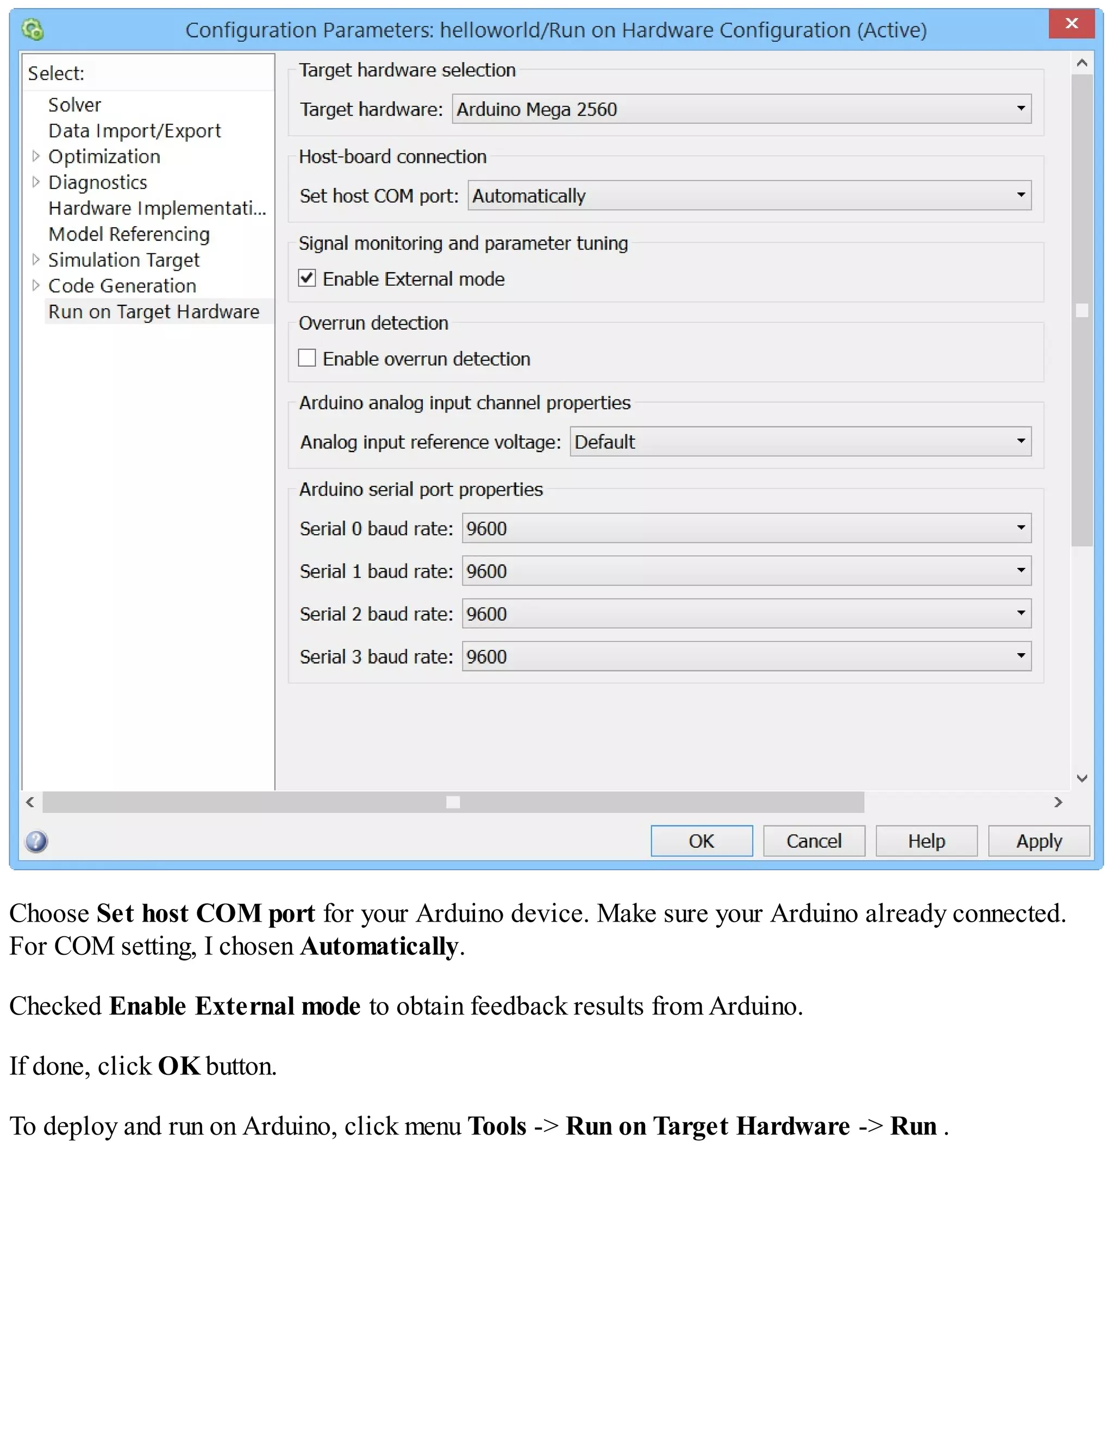1113x1440 pixels.
Task: Click the horizontal scrollbar left arrow
Action: (x=30, y=803)
